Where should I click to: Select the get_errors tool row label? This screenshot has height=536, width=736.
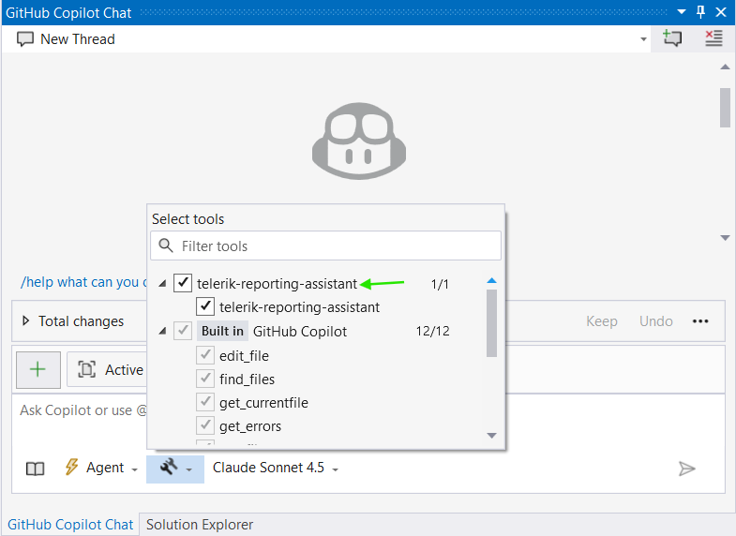click(250, 426)
